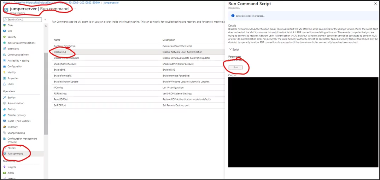Click the Security shield icon
The height and width of the screenshot is (180, 380).
pos(4,37)
